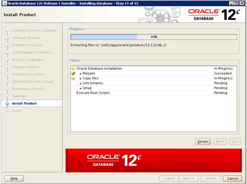Click the Oracle Database 12c red banner
The image size is (247, 184).
154,161
